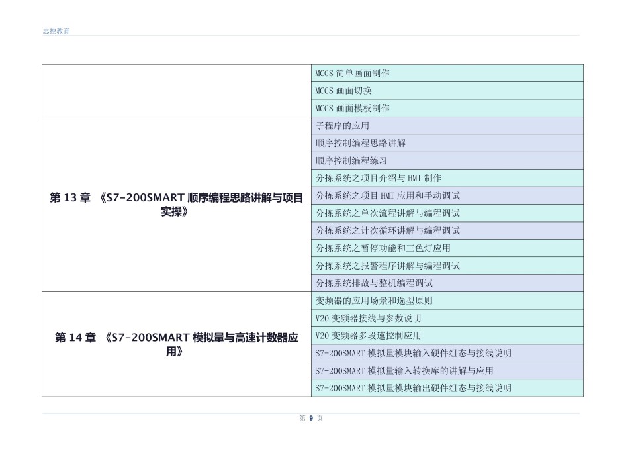Click the 第 14 章 chapter title cell
The image size is (634, 449).
[x=176, y=344]
